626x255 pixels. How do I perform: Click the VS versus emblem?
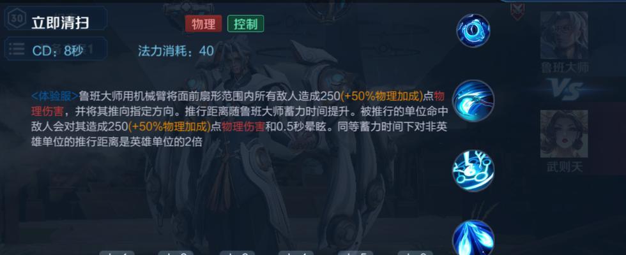tap(564, 90)
